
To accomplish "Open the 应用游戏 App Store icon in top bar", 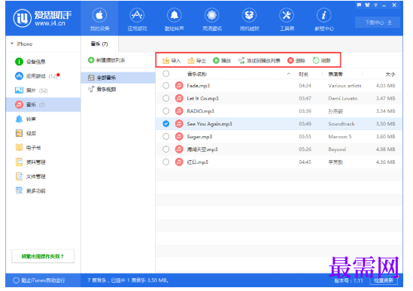I will (x=137, y=16).
